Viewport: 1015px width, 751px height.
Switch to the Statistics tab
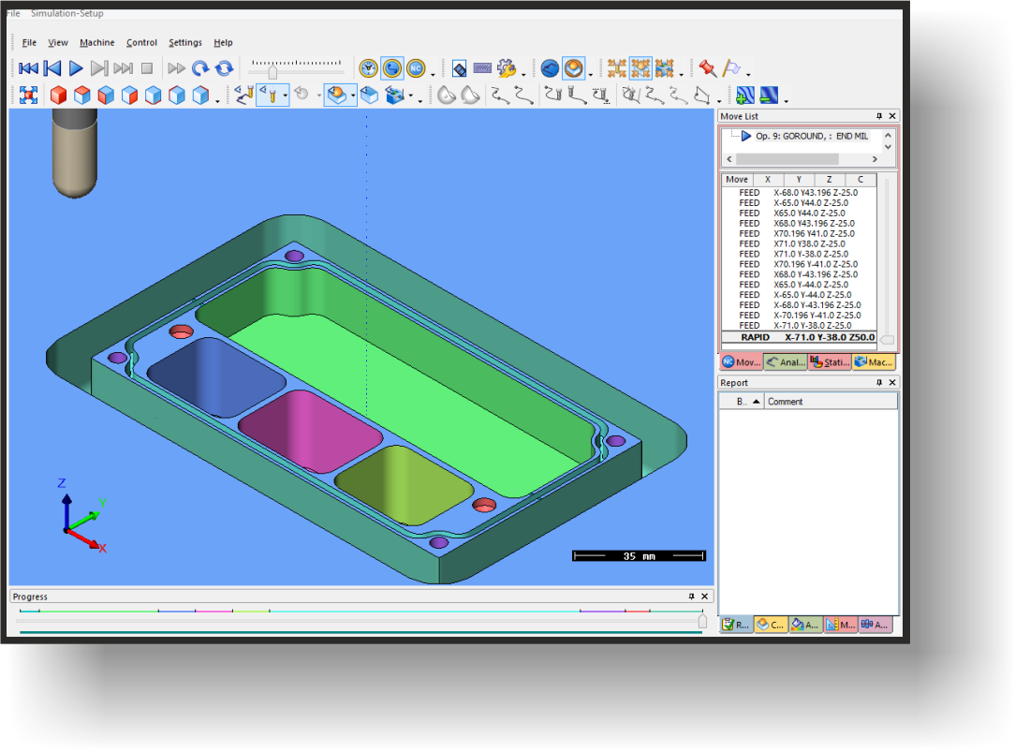coord(830,361)
